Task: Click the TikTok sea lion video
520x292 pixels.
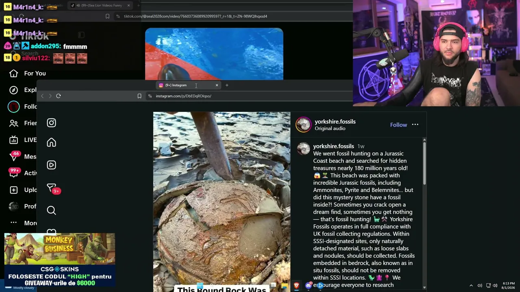Action: point(214,54)
